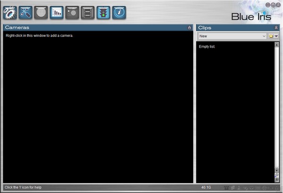This screenshot has height=193, width=283.
Task: Click 'Right-click in this window to add a camera' text
Action: point(39,35)
